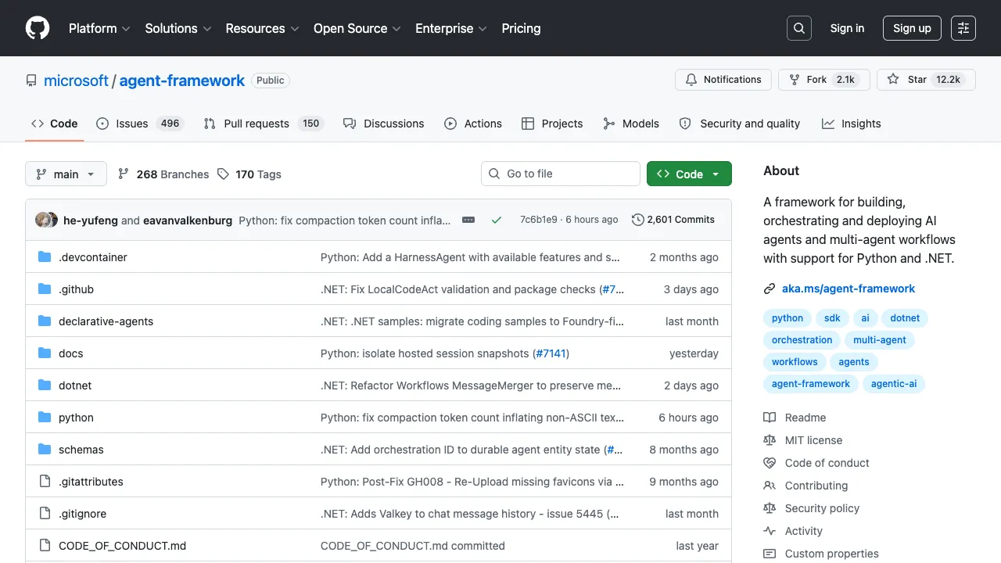Viewport: 1001px width, 563px height.
Task: Open the dotnet folder
Action: coord(75,385)
